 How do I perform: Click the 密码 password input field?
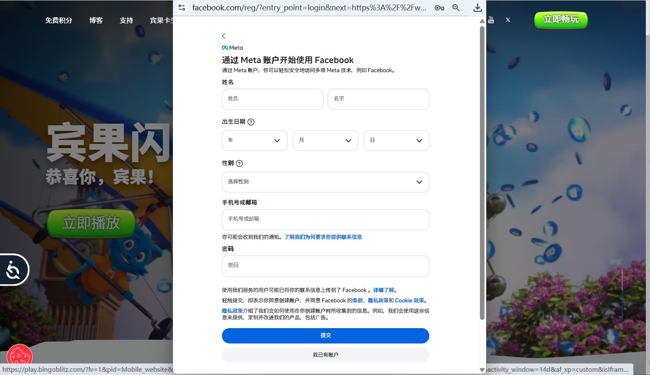(x=326, y=266)
